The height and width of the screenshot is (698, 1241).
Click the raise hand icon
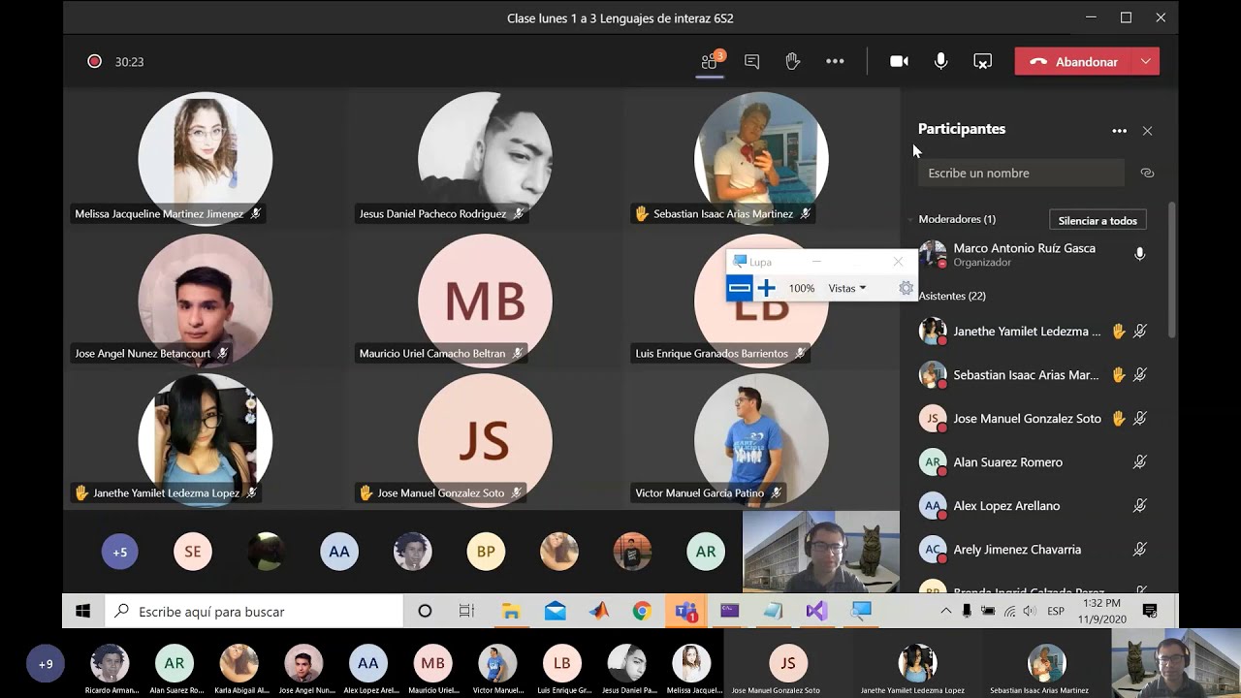pos(792,61)
